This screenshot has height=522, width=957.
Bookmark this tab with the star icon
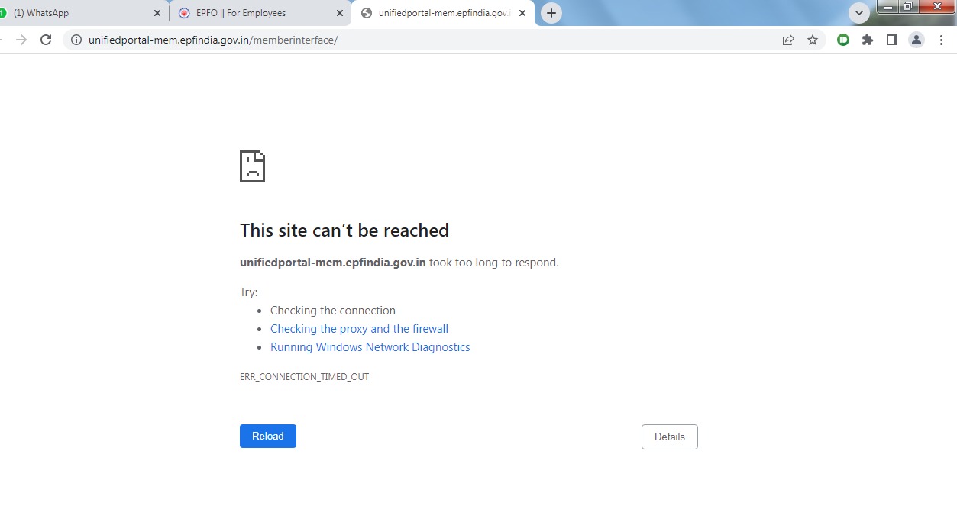[x=813, y=40]
